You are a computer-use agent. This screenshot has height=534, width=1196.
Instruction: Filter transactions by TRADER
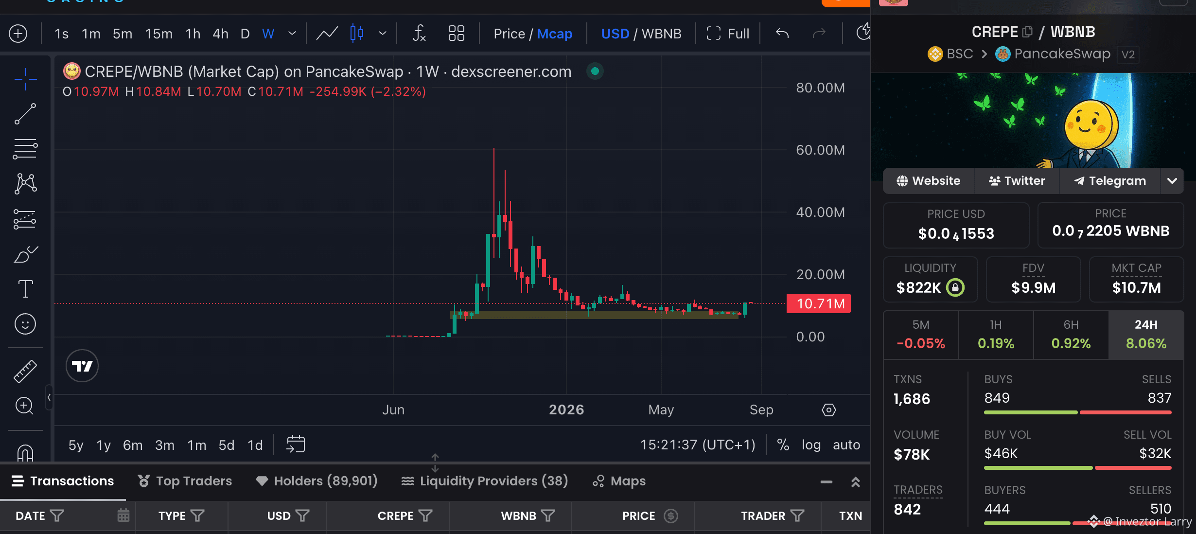click(797, 516)
